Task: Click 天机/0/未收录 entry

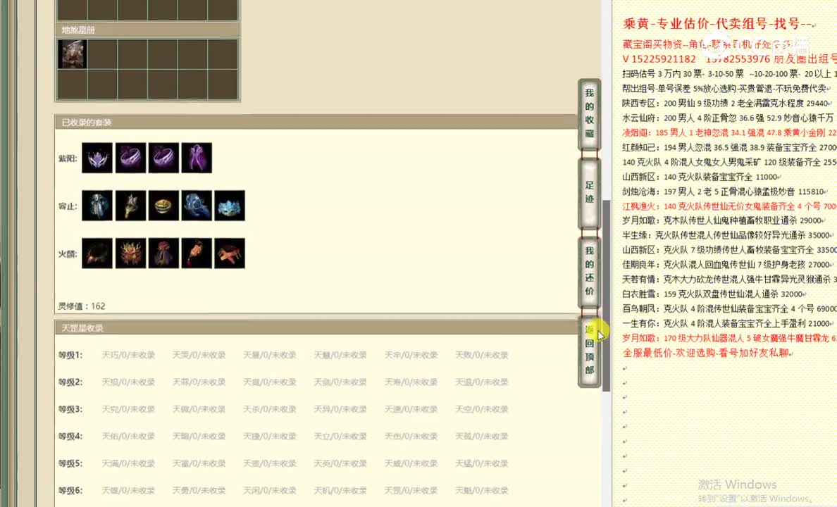Action: 340,491
